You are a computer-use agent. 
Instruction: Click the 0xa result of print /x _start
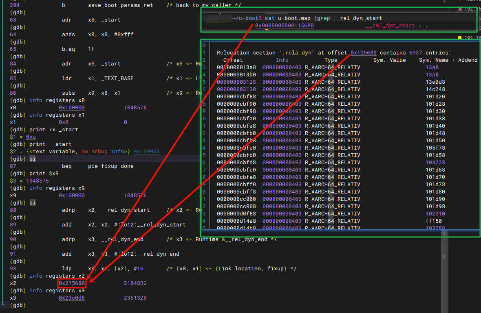coord(31,137)
